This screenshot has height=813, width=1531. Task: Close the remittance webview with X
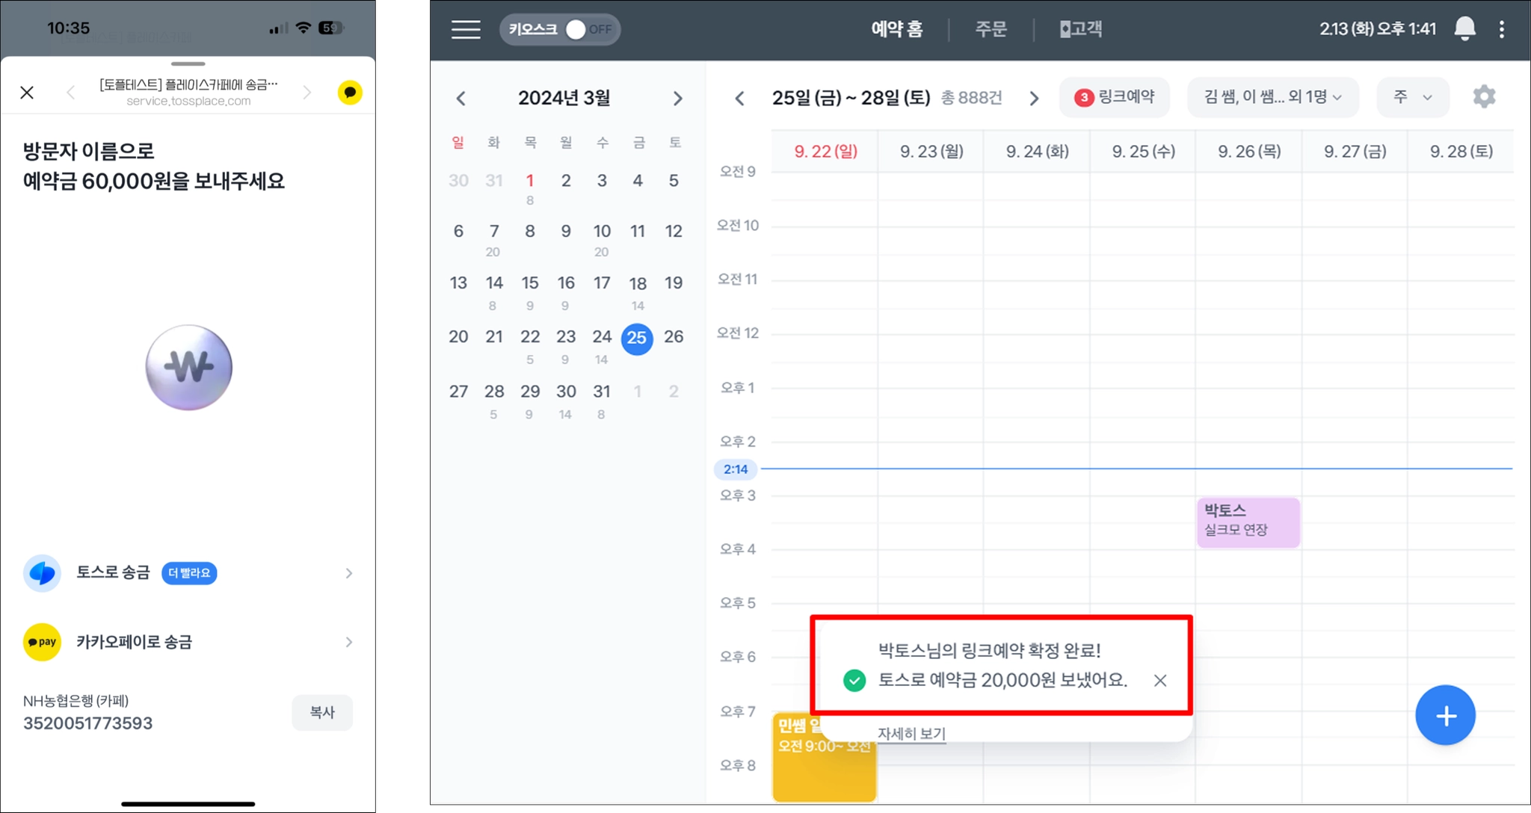[x=27, y=93]
